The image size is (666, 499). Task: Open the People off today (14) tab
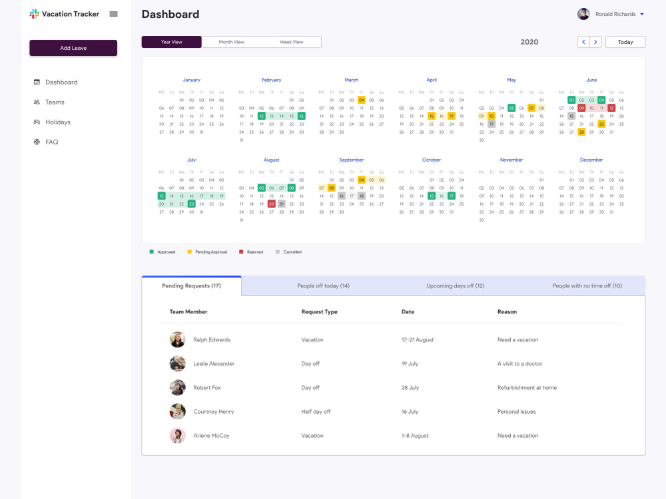(323, 286)
